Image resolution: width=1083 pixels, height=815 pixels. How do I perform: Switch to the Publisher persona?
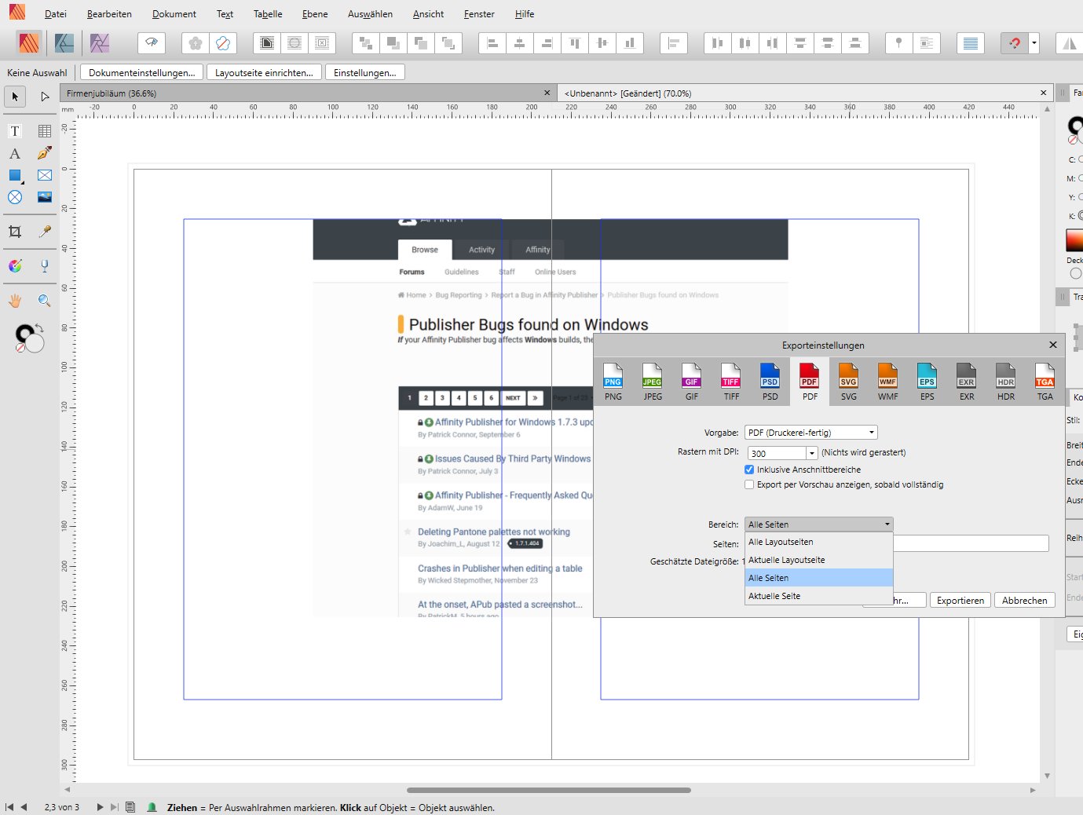click(29, 42)
